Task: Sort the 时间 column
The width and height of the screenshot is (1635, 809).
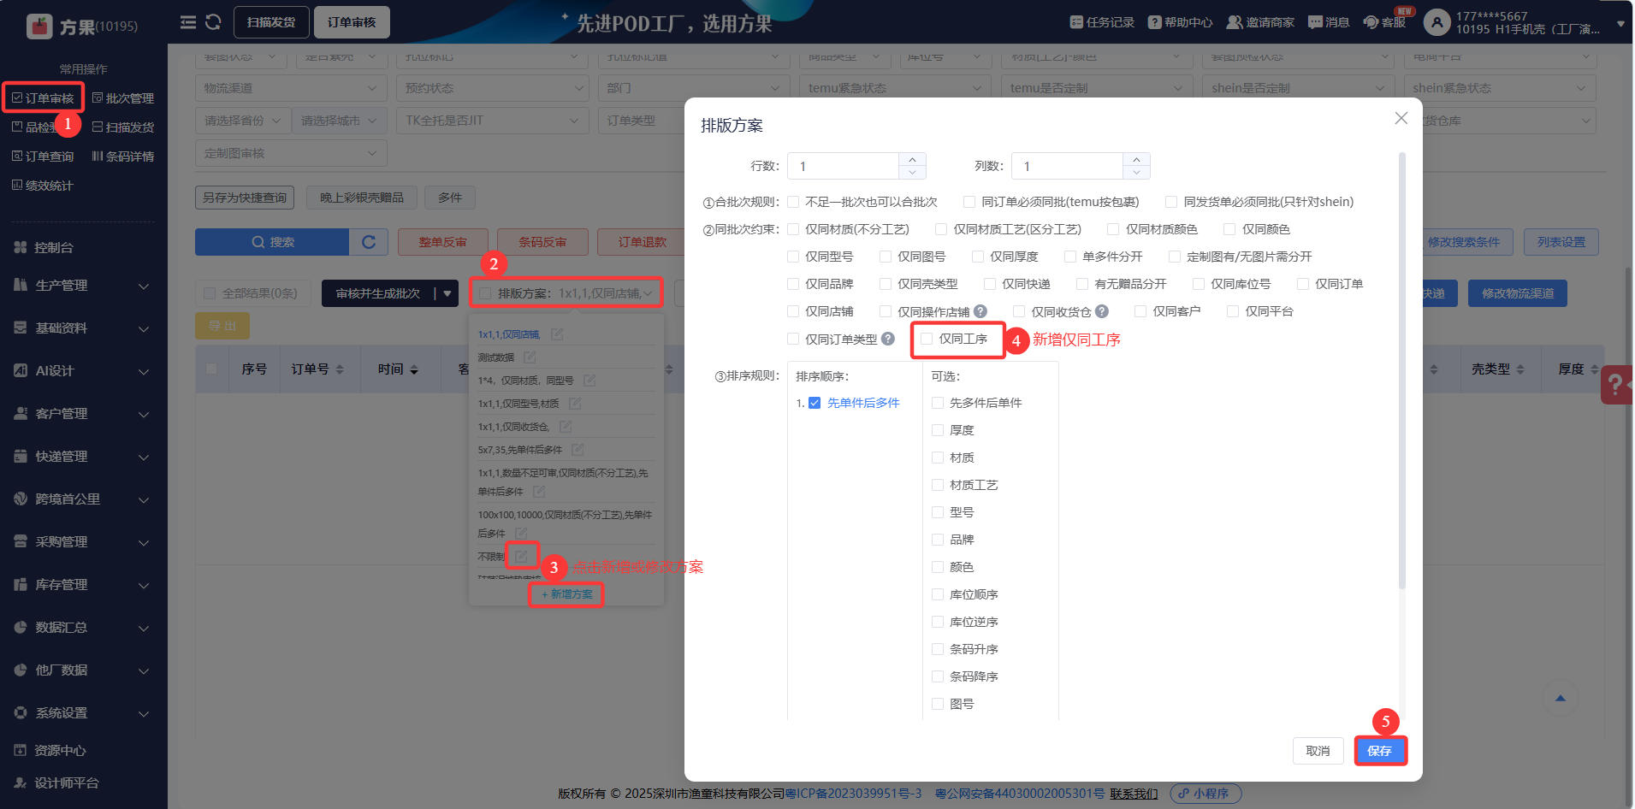Action: (414, 369)
